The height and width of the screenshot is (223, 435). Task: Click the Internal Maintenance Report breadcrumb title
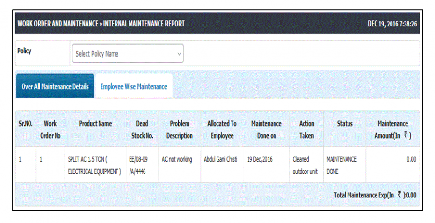144,24
